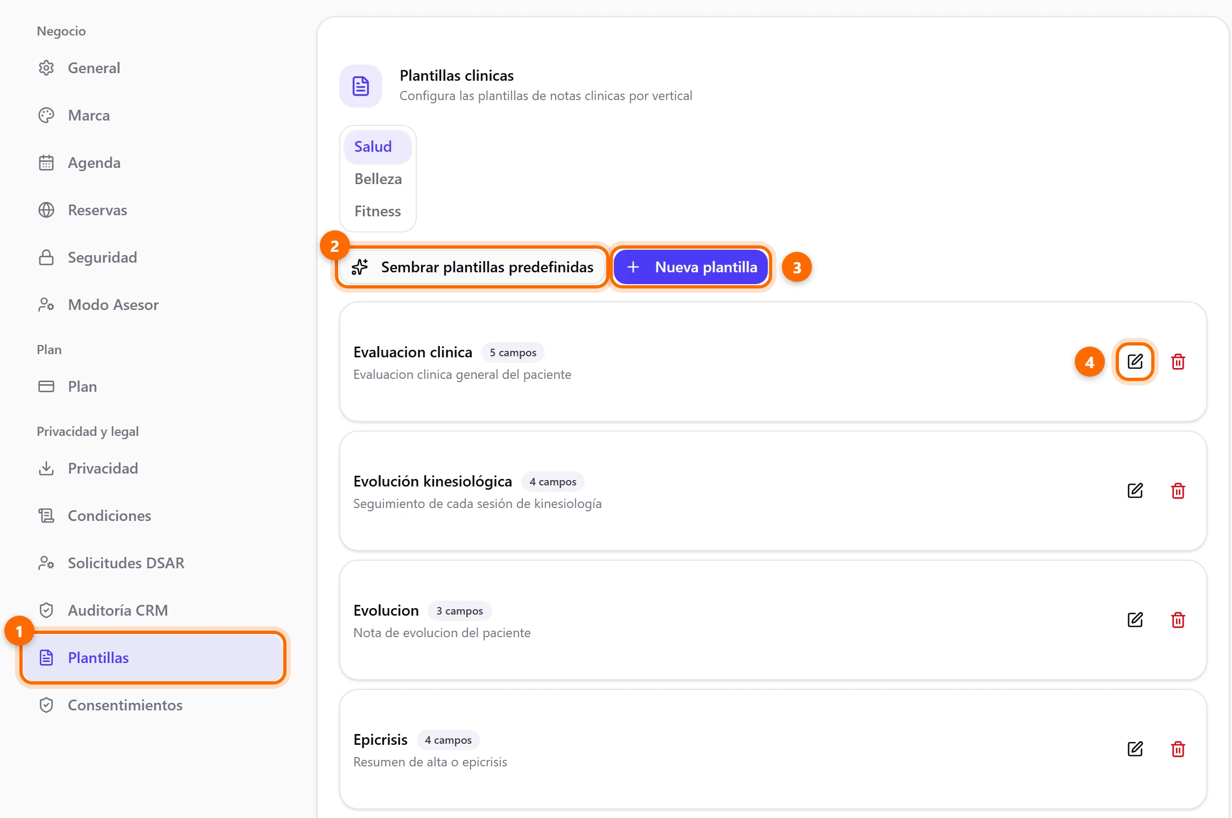Click the Consentimientos shield icon
Screen dimensions: 1232x818
pyautogui.click(x=46, y=705)
